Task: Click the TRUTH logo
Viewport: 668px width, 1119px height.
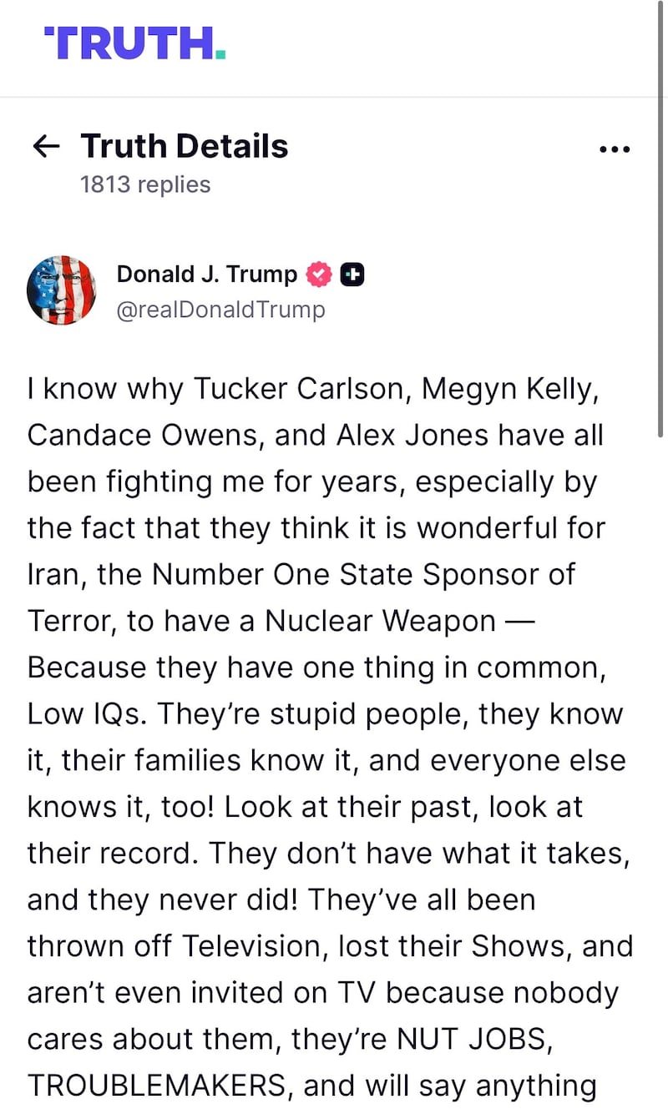Action: pos(134,43)
